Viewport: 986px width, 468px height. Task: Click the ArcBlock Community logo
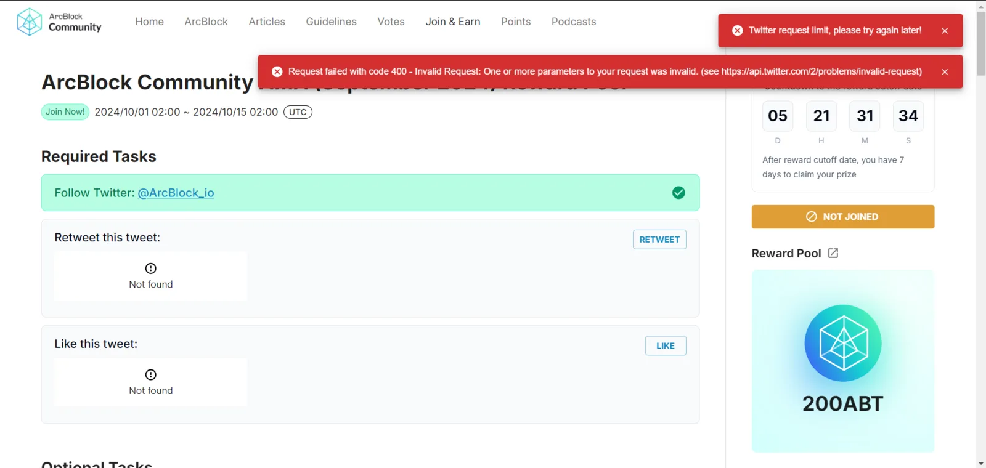[x=59, y=22]
